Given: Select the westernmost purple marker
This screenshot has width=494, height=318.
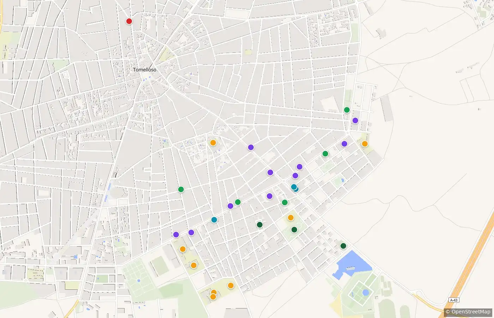Looking at the screenshot, I should pyautogui.click(x=176, y=235).
